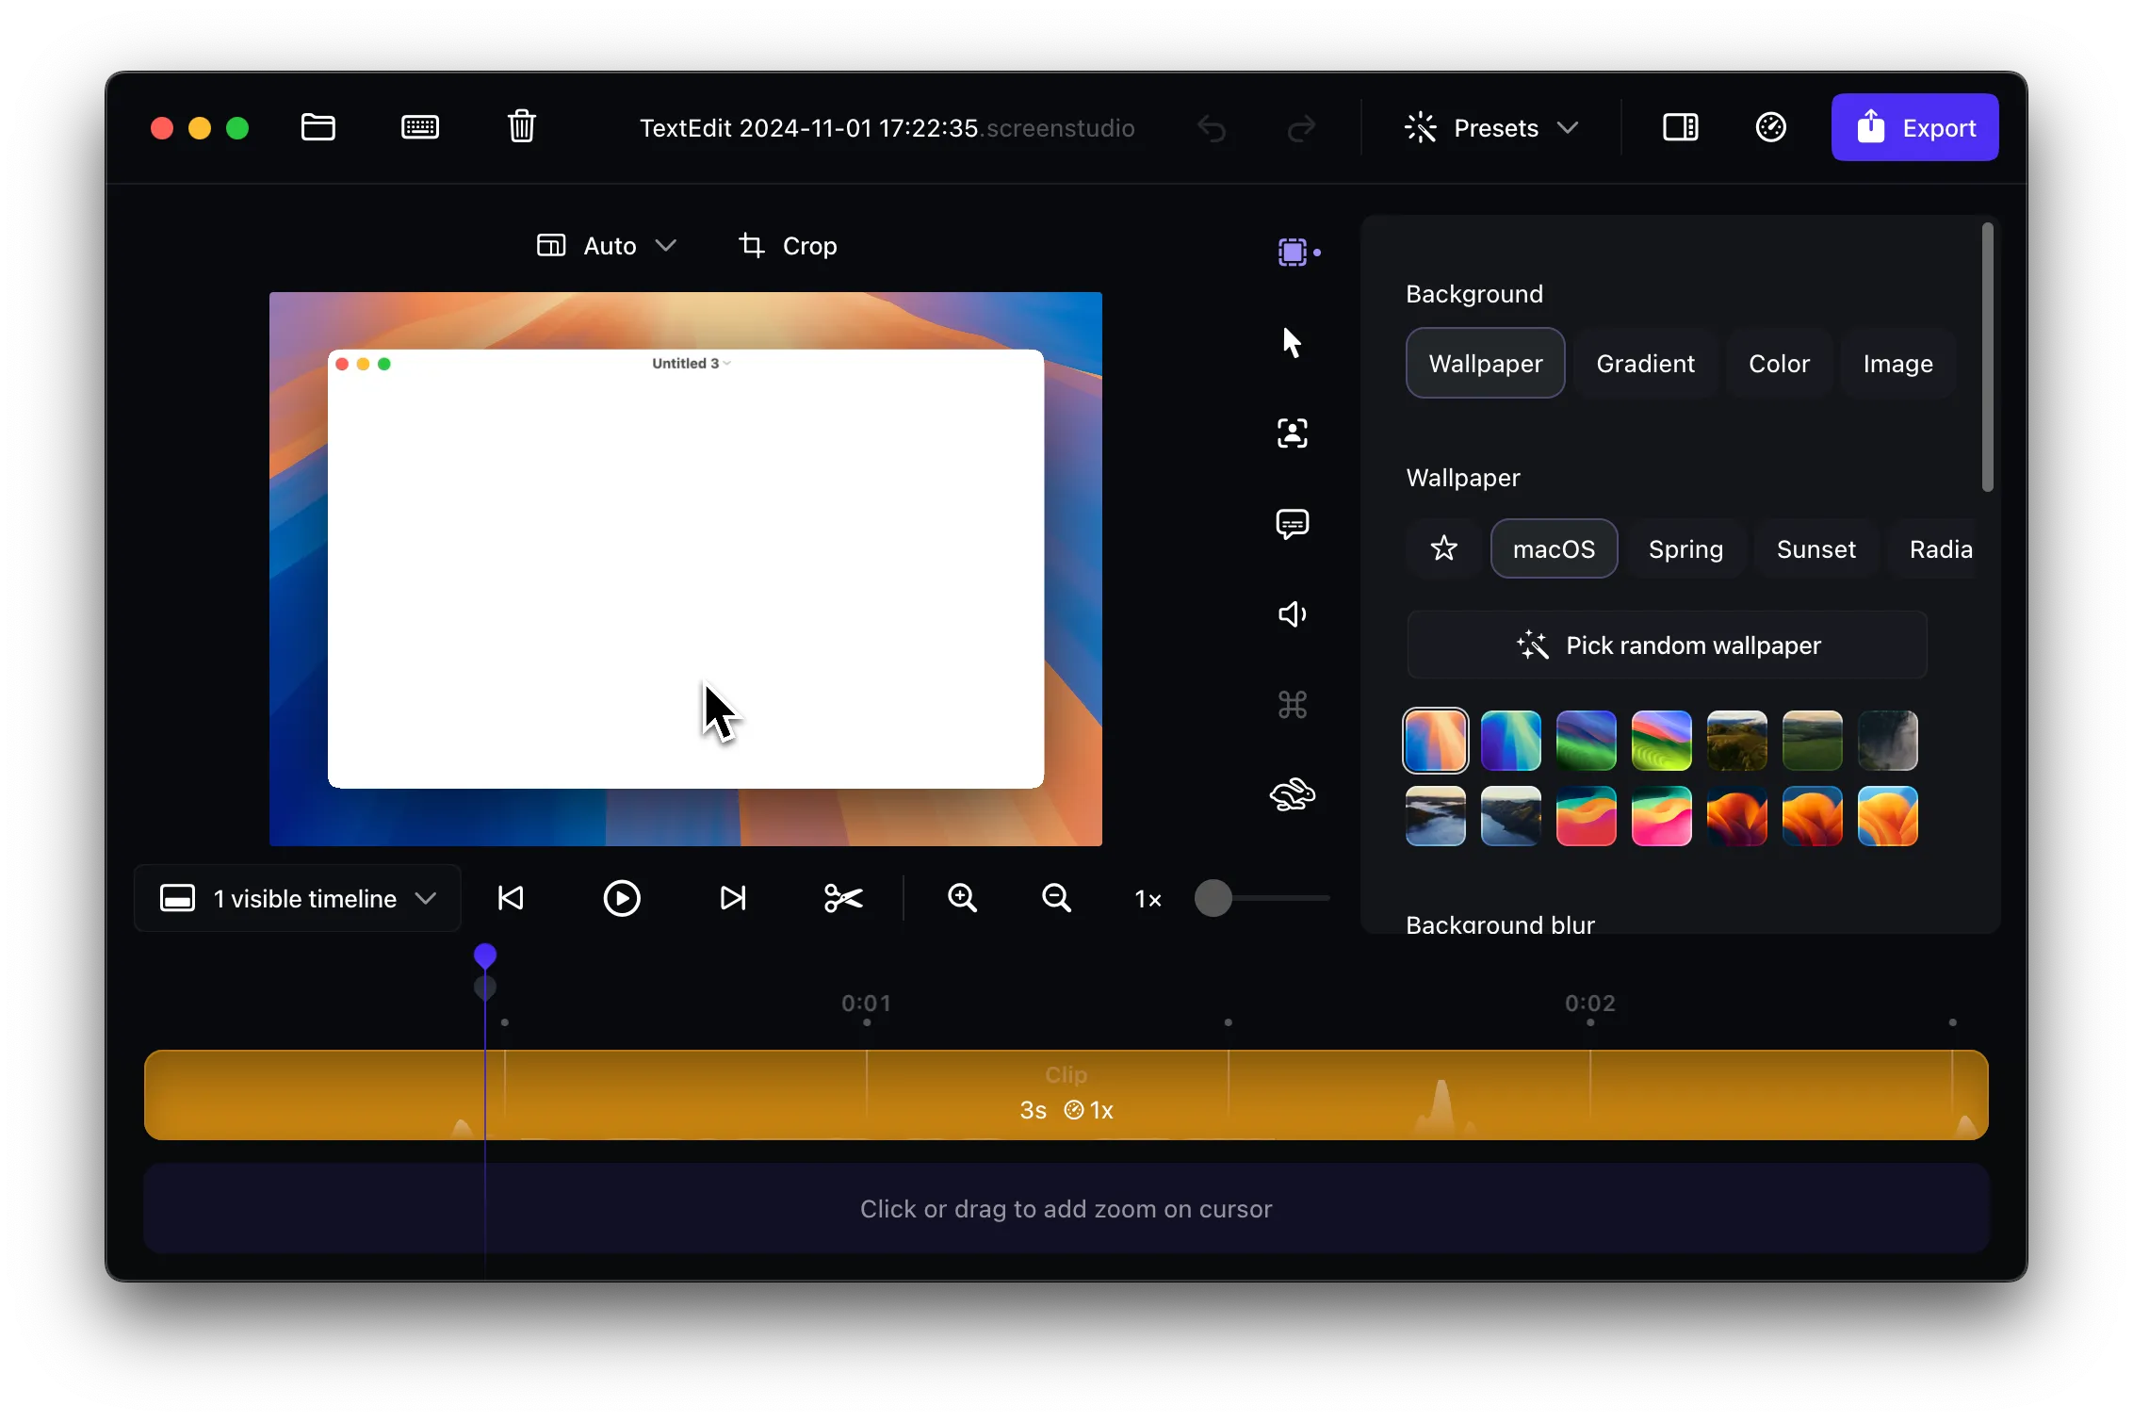Open the captions speech-bubble settings icon

(x=1292, y=524)
